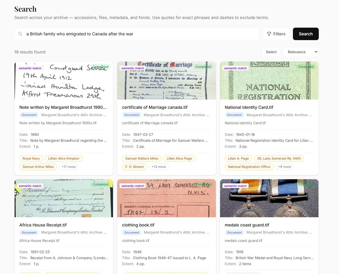Click title 'Receipt from A. Johnson & Company'
This screenshot has width=339, height=274.
pyautogui.click(x=69, y=258)
